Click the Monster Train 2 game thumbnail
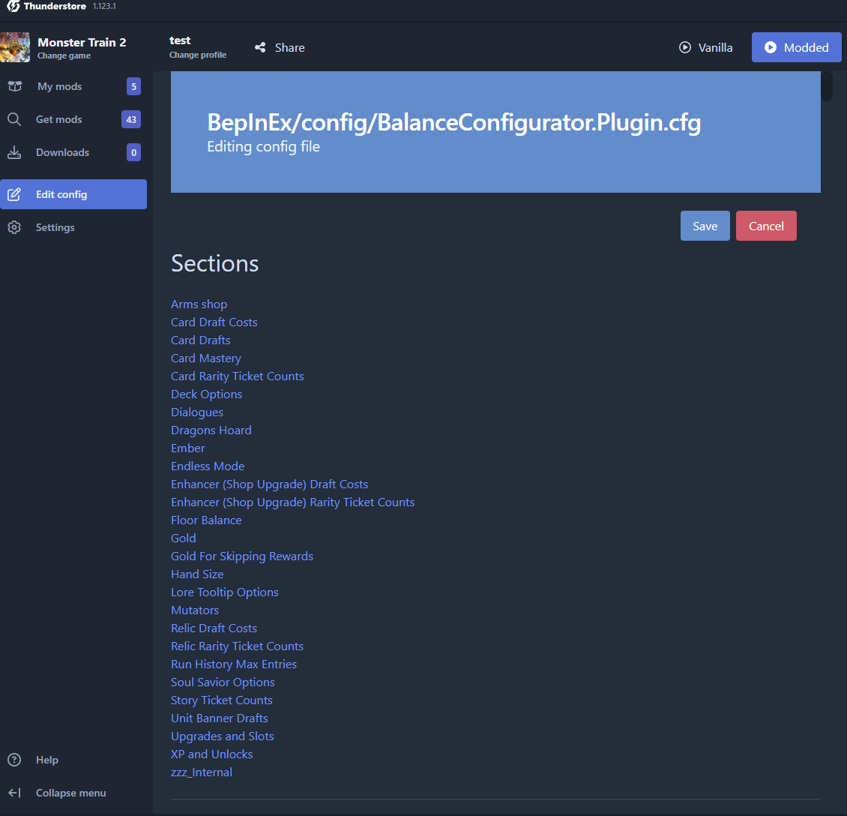Image resolution: width=847 pixels, height=816 pixels. tap(15, 47)
